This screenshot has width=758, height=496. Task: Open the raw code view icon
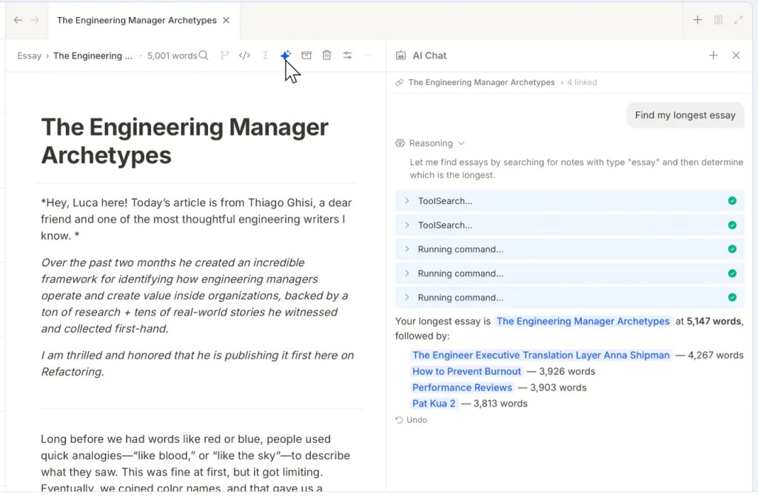click(x=244, y=55)
